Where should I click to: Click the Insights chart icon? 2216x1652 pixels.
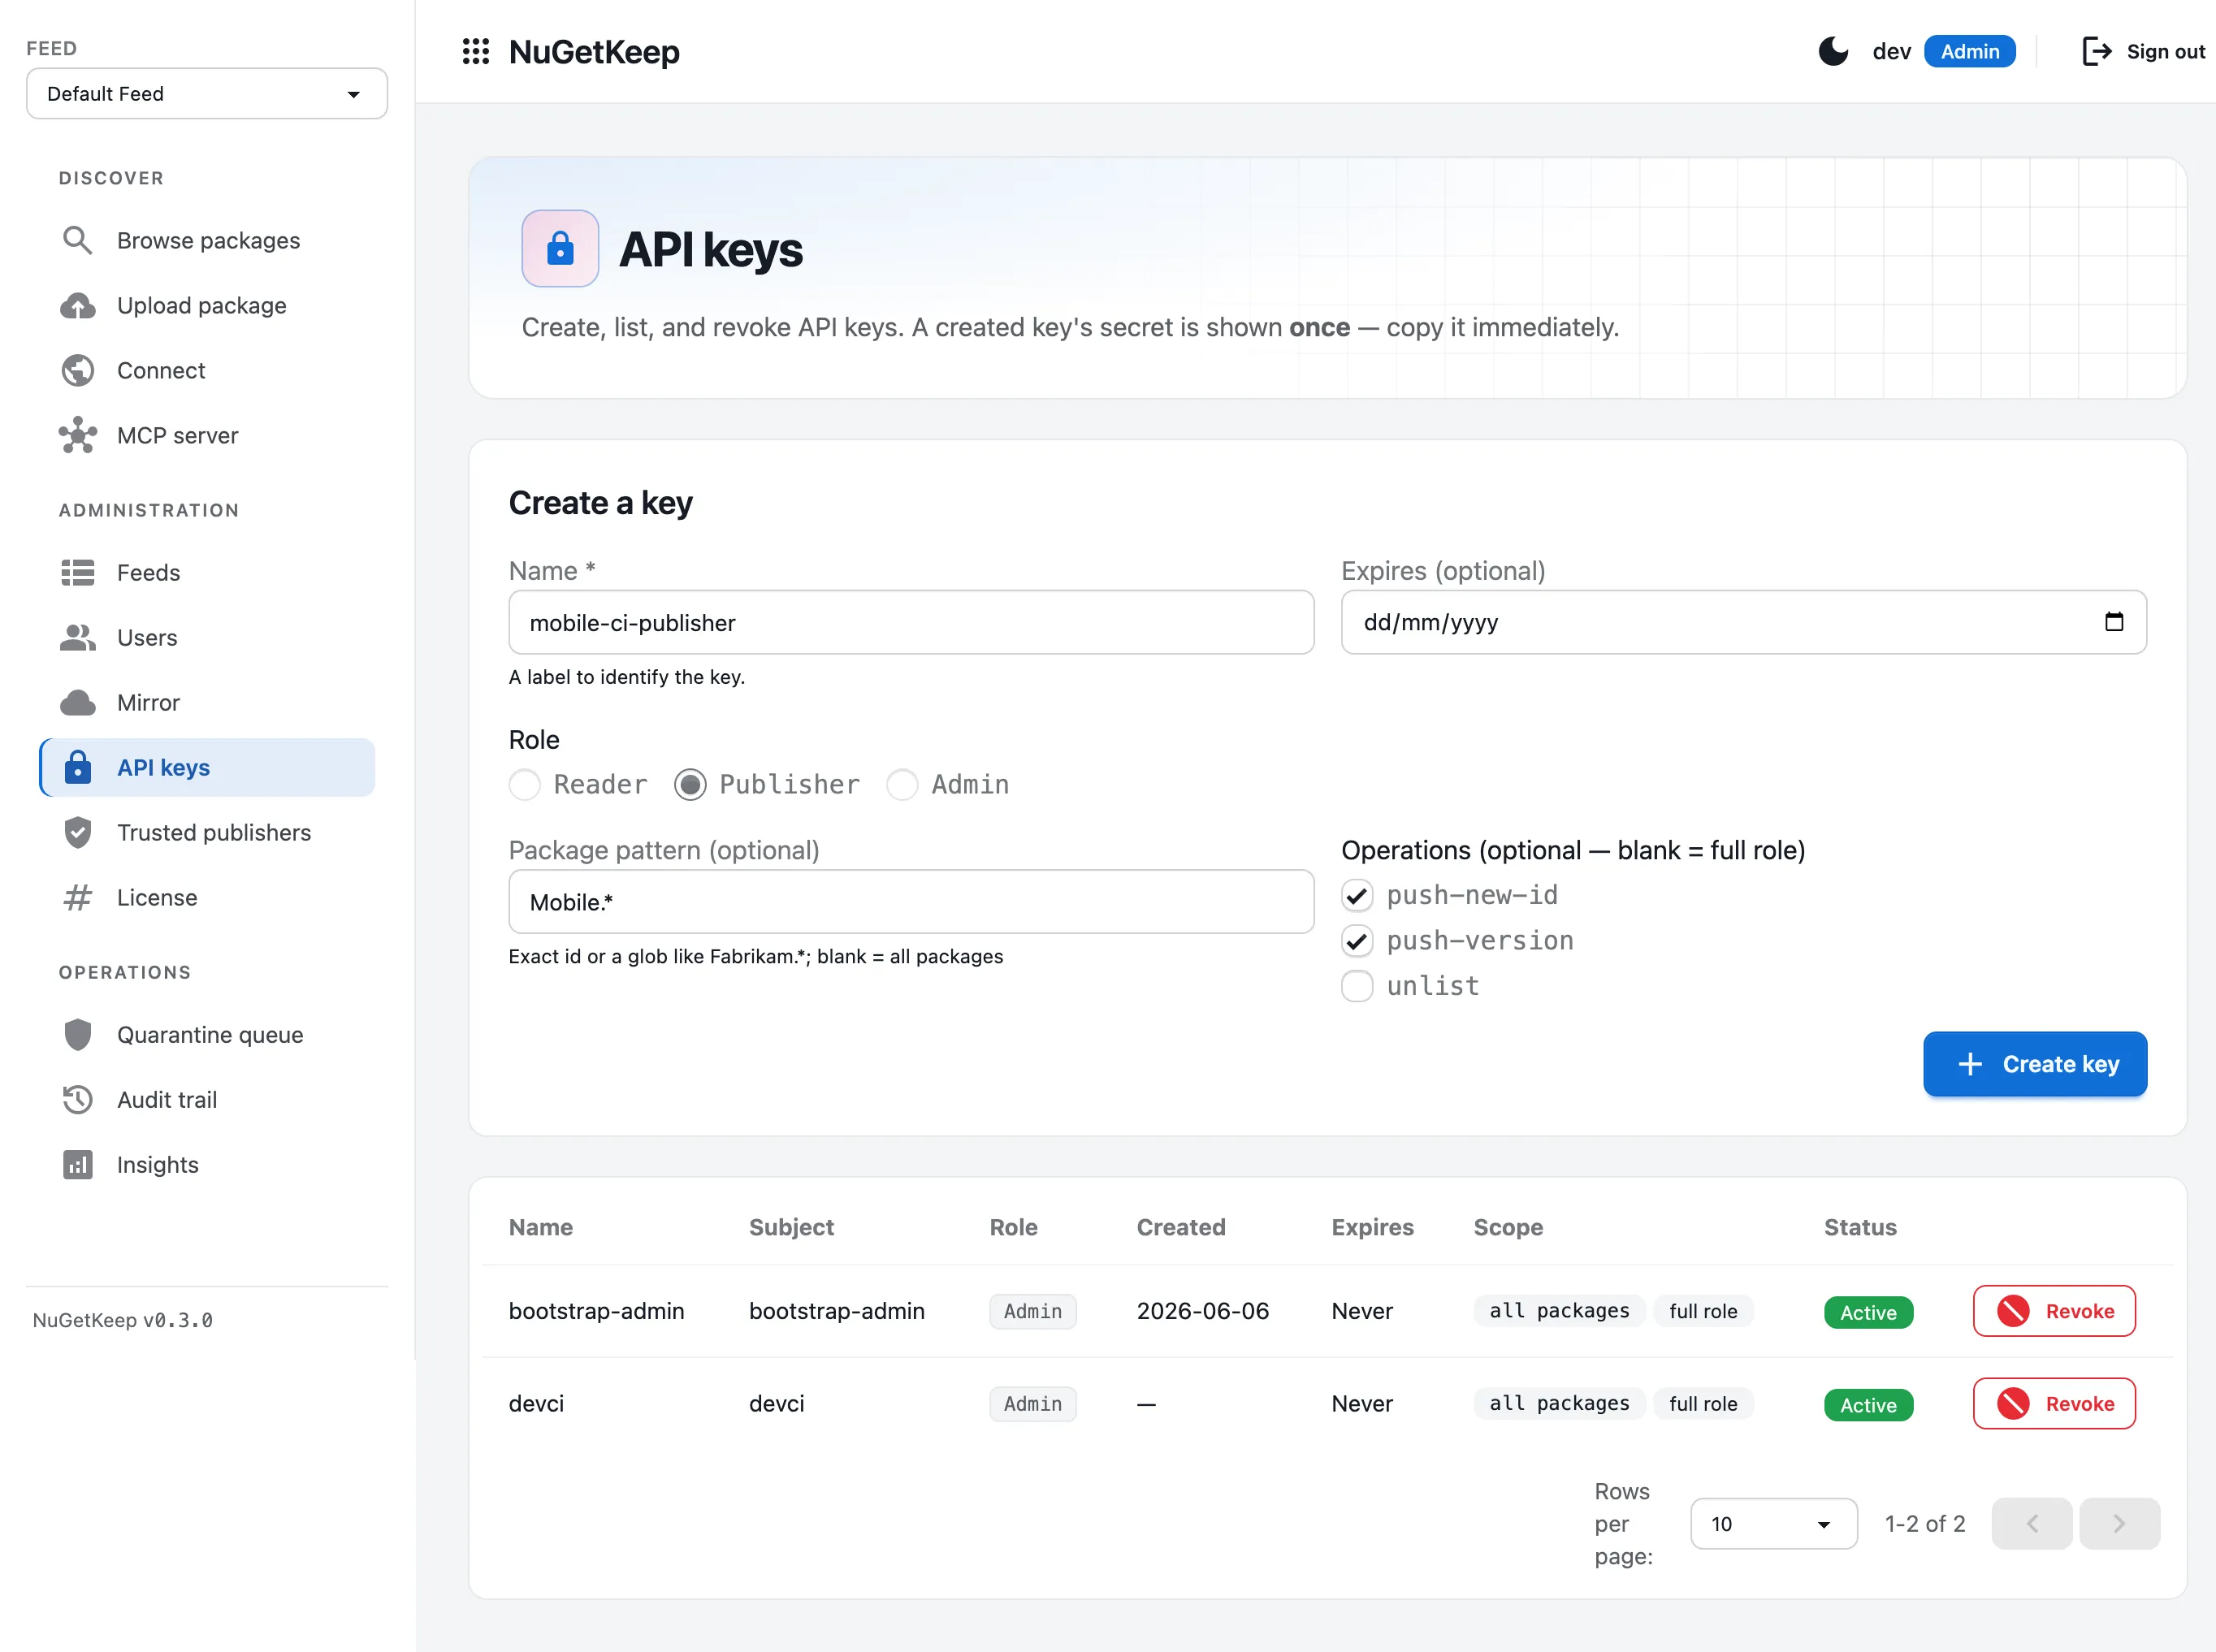pos(77,1164)
